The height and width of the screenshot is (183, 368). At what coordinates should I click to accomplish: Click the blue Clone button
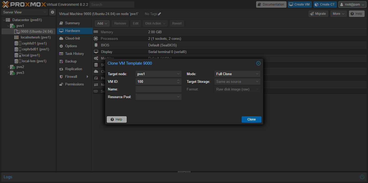point(251,119)
